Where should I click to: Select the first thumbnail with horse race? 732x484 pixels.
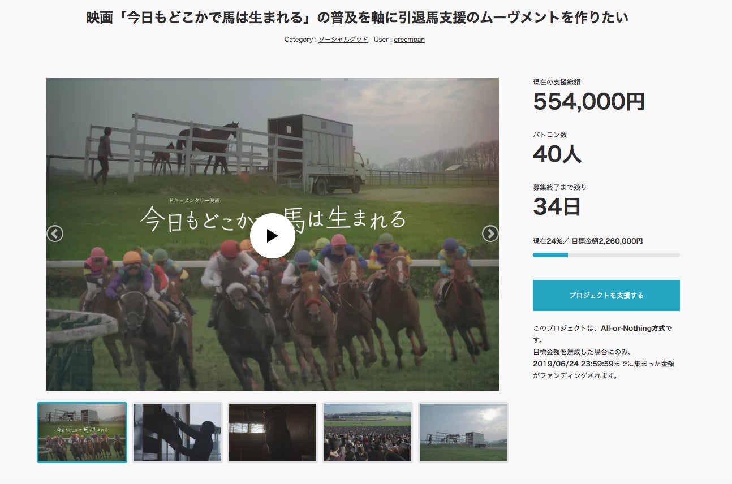tap(82, 433)
